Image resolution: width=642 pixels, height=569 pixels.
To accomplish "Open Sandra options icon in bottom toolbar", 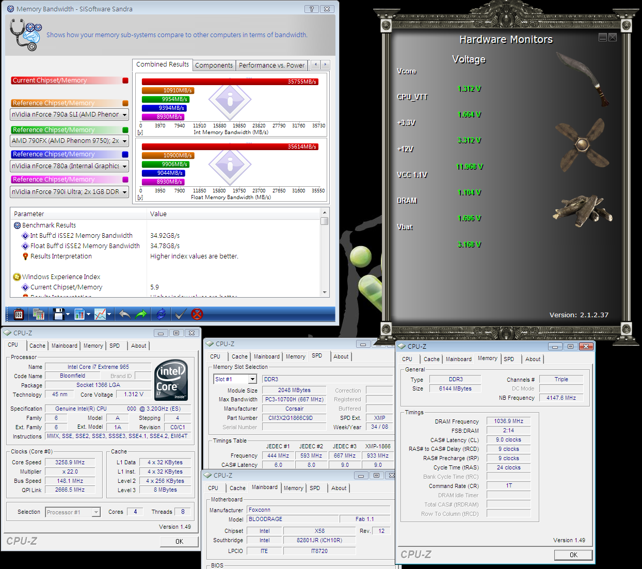I will point(18,314).
